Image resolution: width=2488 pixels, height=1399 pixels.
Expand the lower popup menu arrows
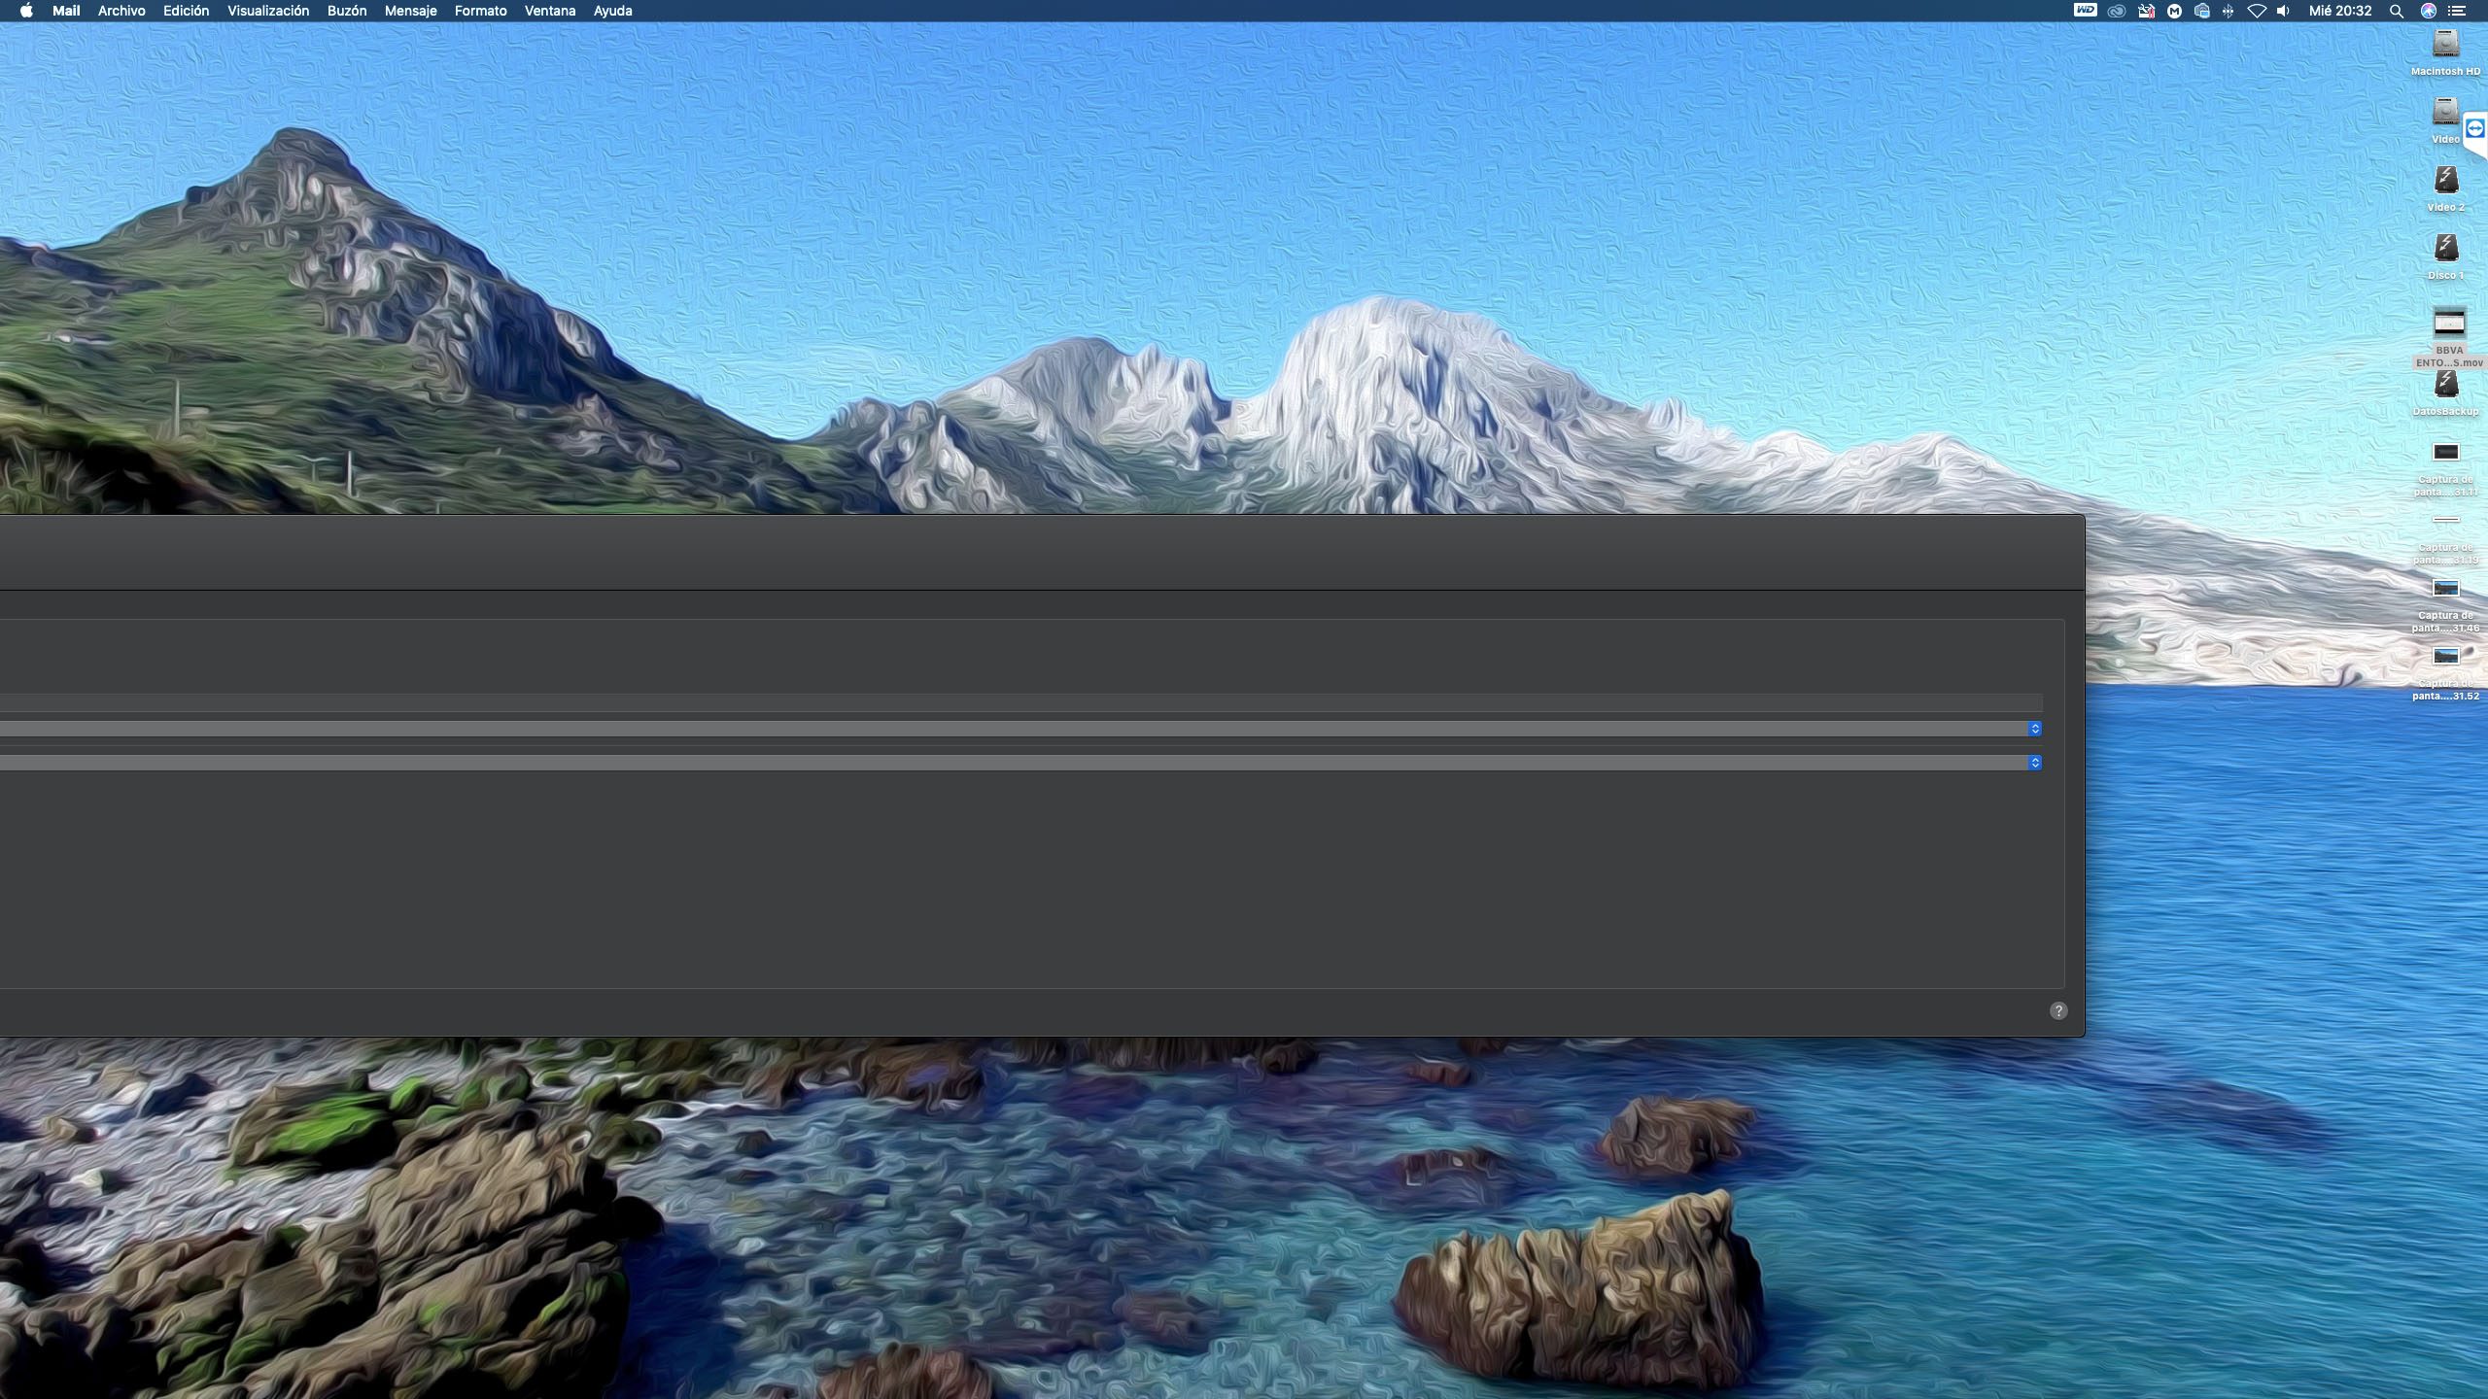2034,763
